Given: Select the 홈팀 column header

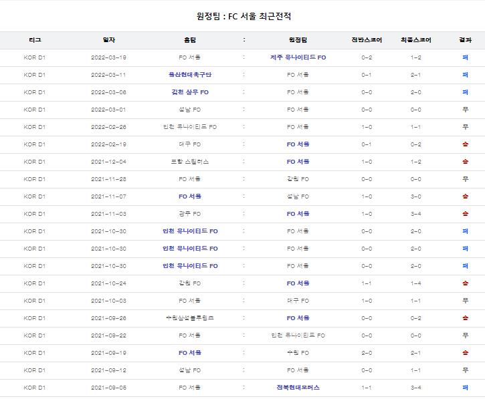Looking at the screenshot, I should pyautogui.click(x=190, y=40).
